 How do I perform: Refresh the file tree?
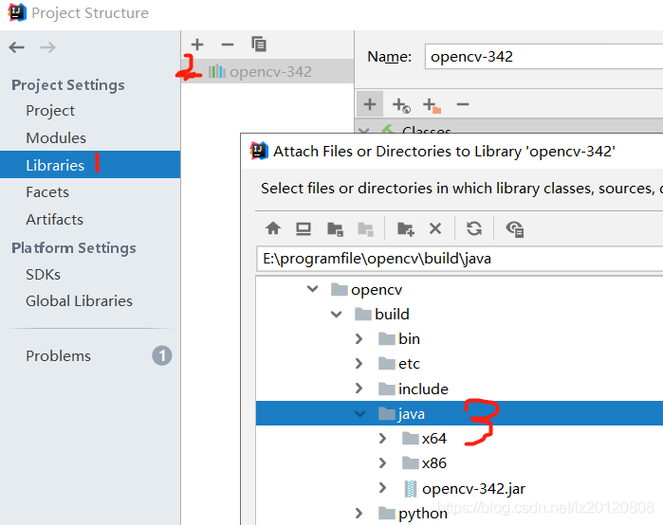coord(474,228)
